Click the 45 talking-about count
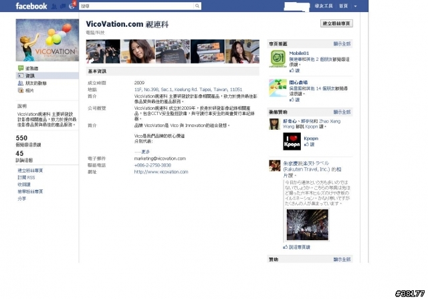 point(19,153)
